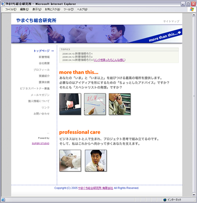Click the インターネット zone status text
This screenshot has height=203, width=197.
[174, 200]
